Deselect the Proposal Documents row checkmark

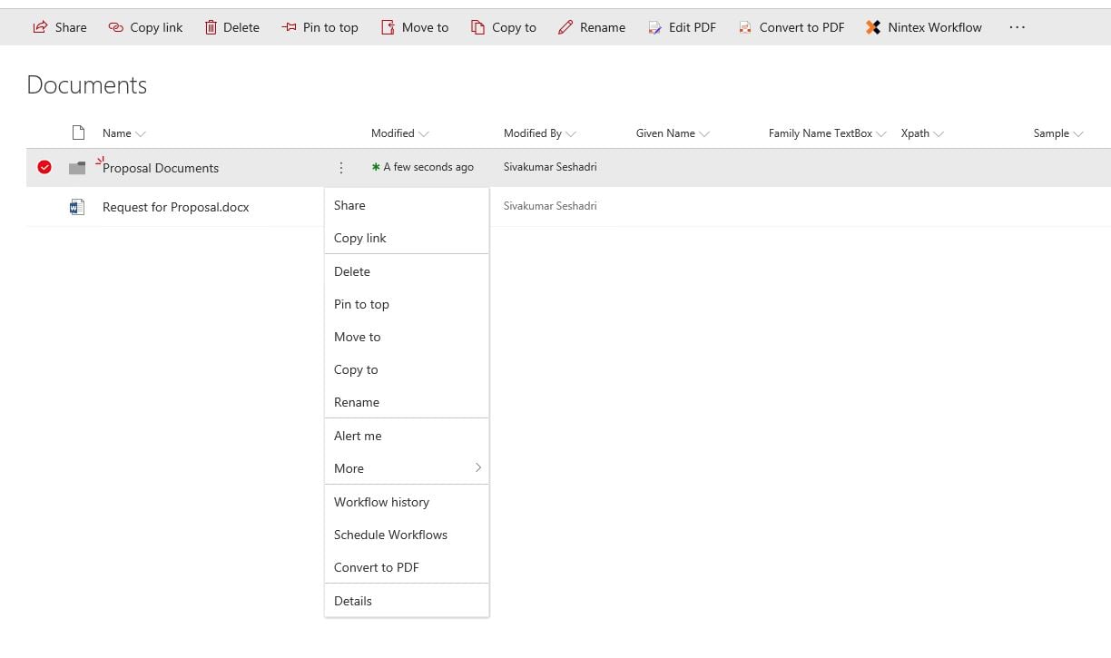[x=44, y=167]
